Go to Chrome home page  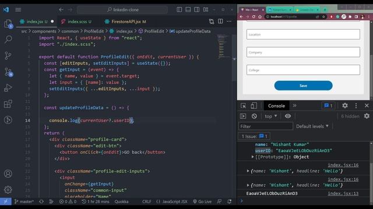(260, 17)
